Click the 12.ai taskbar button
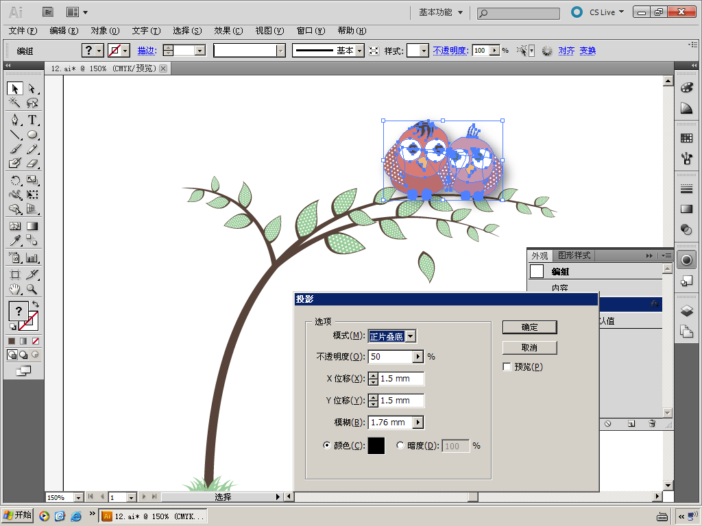 point(153,516)
